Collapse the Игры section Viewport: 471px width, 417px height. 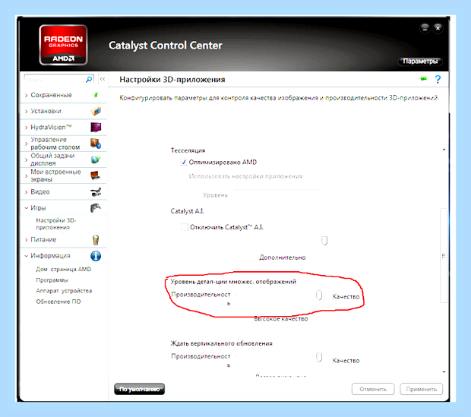pyautogui.click(x=27, y=208)
